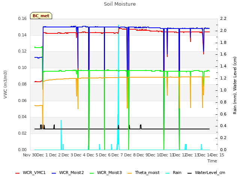Click the cyan rain spike on Dec 2

tap(61, 135)
